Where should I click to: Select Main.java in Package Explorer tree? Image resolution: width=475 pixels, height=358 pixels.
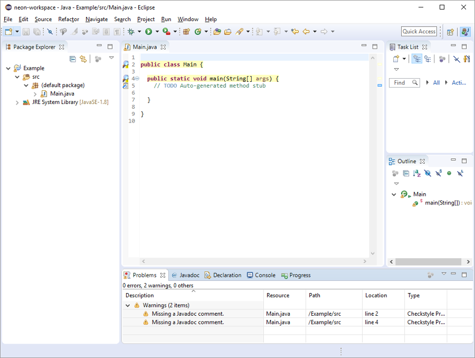[x=62, y=93]
